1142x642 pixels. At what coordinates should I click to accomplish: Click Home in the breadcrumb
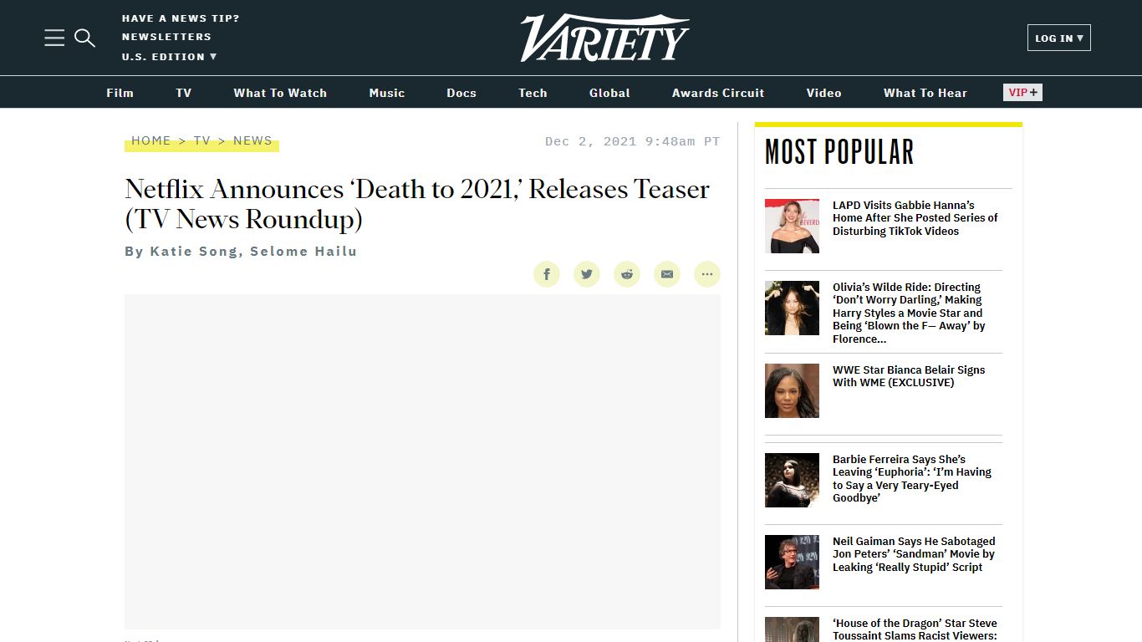151,140
